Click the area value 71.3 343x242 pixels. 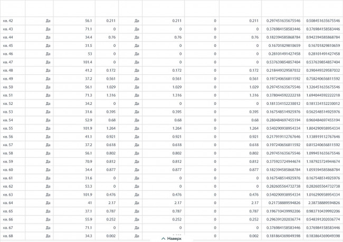click(89, 95)
